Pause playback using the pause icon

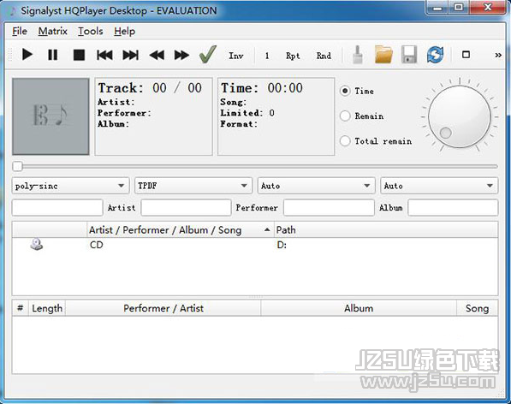[52, 55]
